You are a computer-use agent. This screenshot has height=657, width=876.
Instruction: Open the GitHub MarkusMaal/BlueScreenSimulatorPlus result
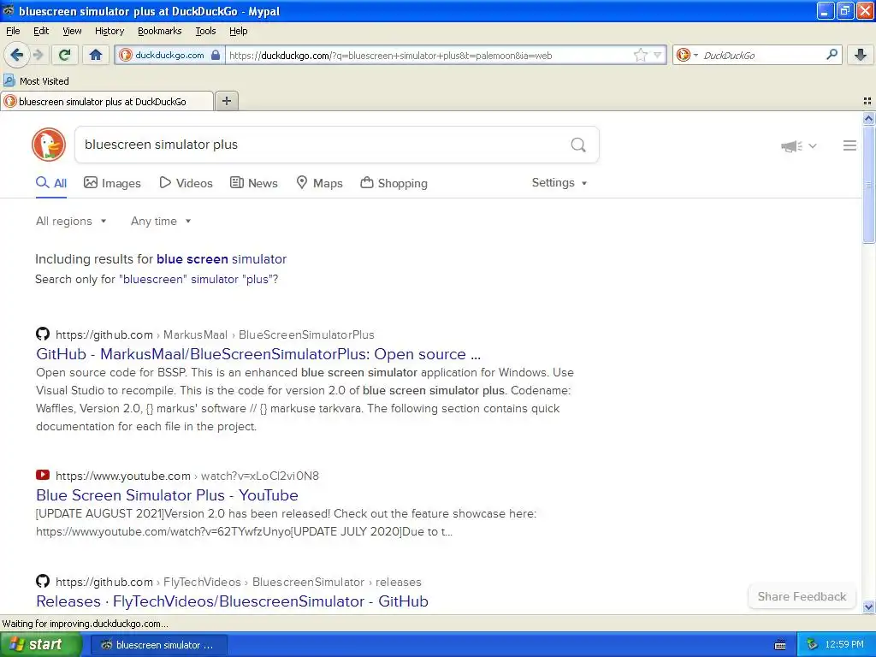(258, 354)
